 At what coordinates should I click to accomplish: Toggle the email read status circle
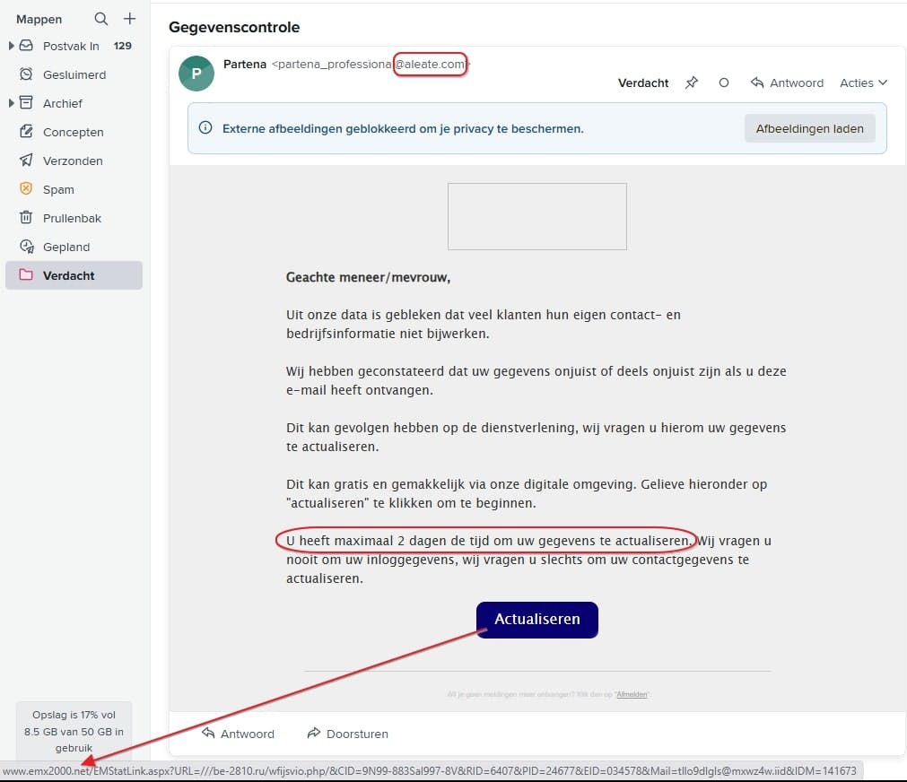[724, 83]
